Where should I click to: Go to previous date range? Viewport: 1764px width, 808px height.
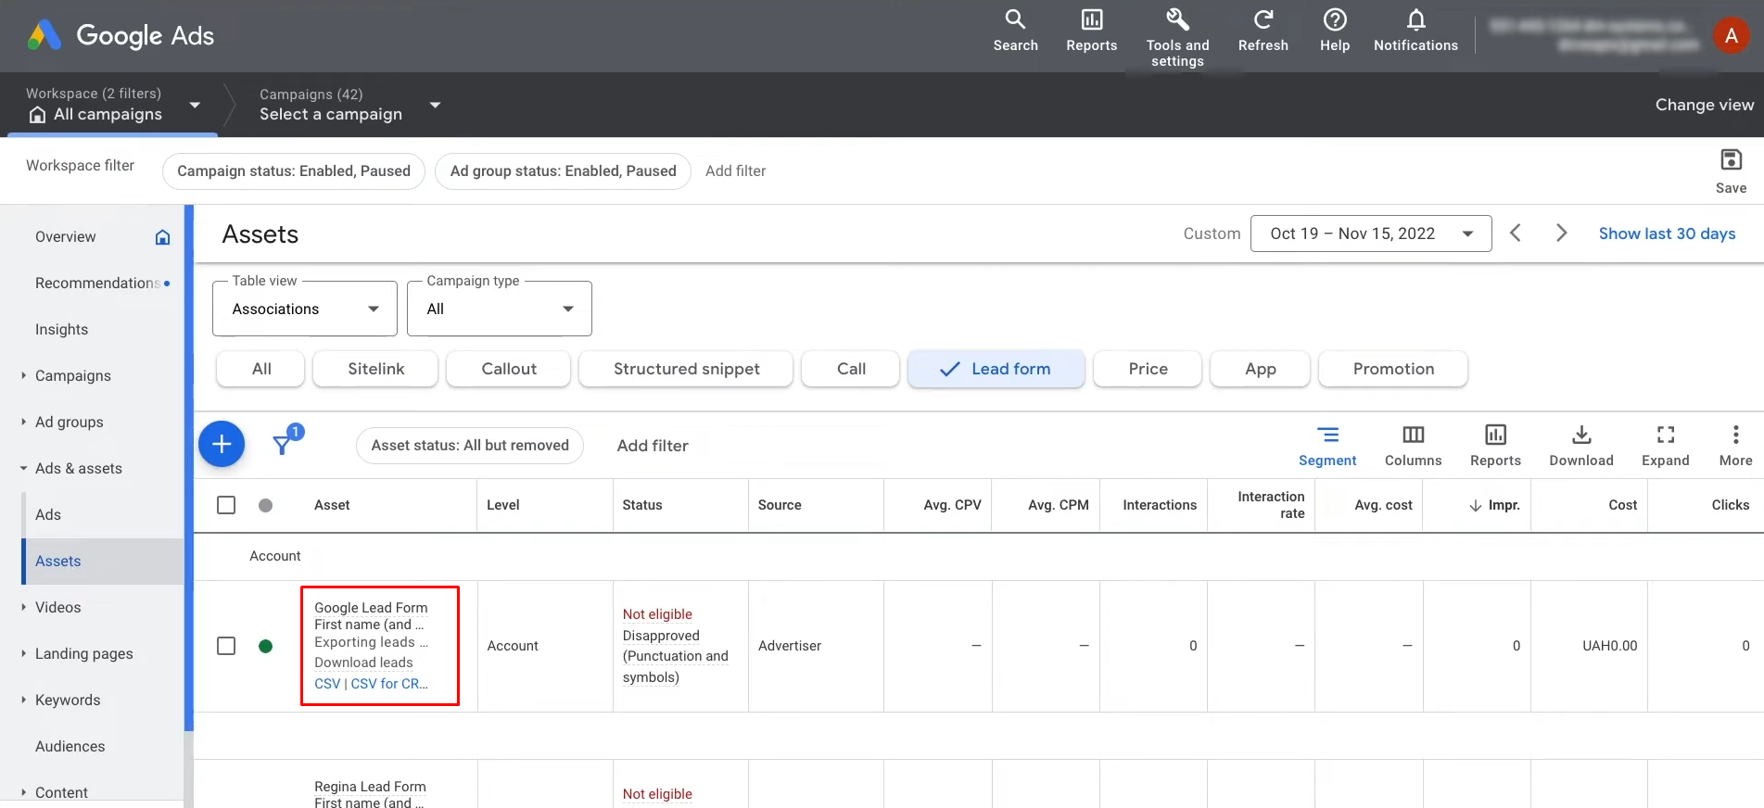tap(1516, 234)
